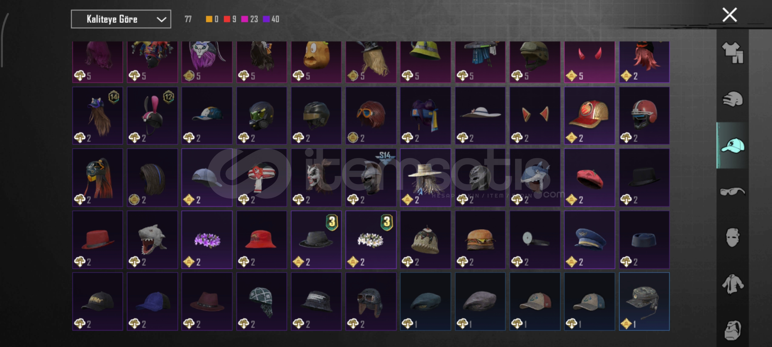
Task: Select the red and gold baseball cap
Action: coord(589,116)
